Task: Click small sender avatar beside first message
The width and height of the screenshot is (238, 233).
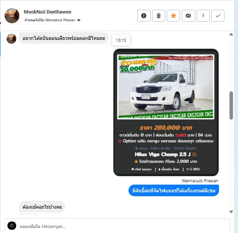Action: pyautogui.click(x=11, y=39)
